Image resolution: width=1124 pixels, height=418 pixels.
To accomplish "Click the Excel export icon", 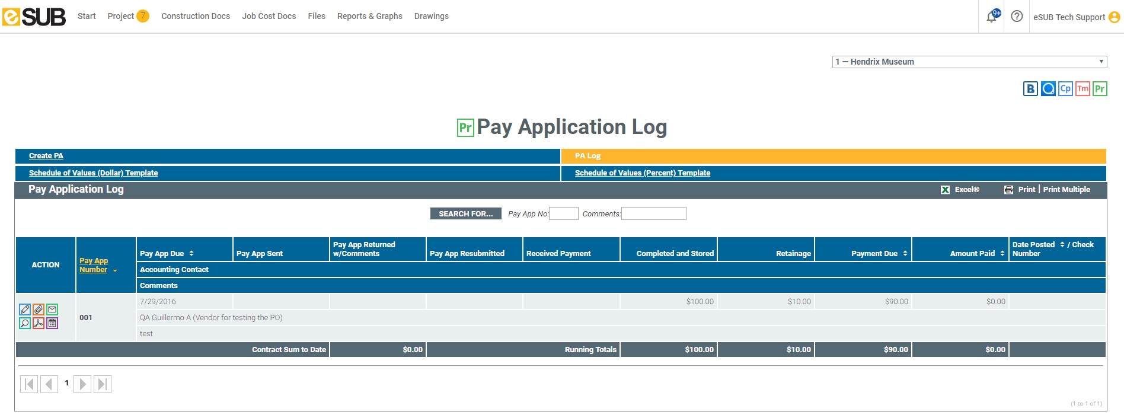I will coord(945,190).
